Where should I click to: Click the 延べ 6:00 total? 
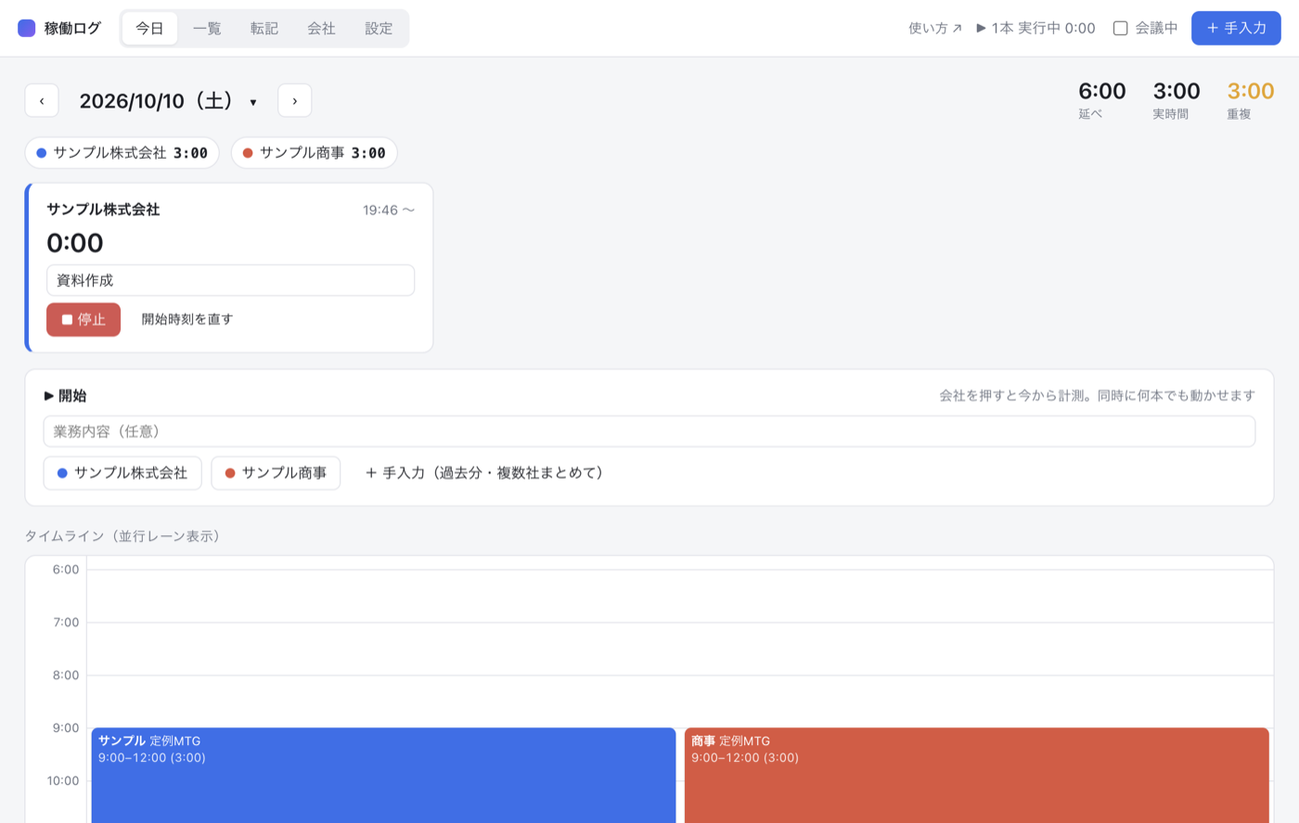coord(1101,99)
